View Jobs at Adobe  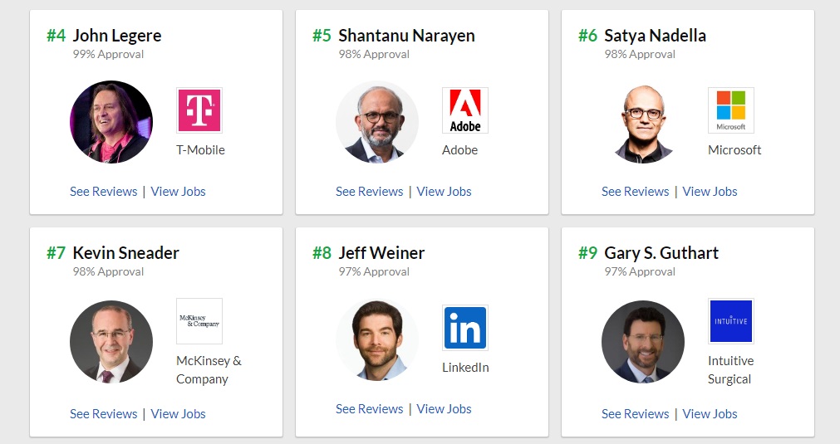(444, 192)
